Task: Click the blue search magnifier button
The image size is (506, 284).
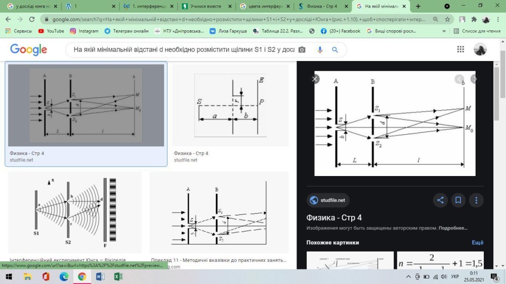Action: [x=335, y=50]
